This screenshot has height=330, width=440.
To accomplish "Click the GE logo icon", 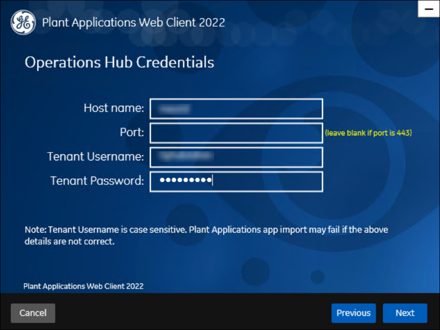I will pyautogui.click(x=24, y=23).
